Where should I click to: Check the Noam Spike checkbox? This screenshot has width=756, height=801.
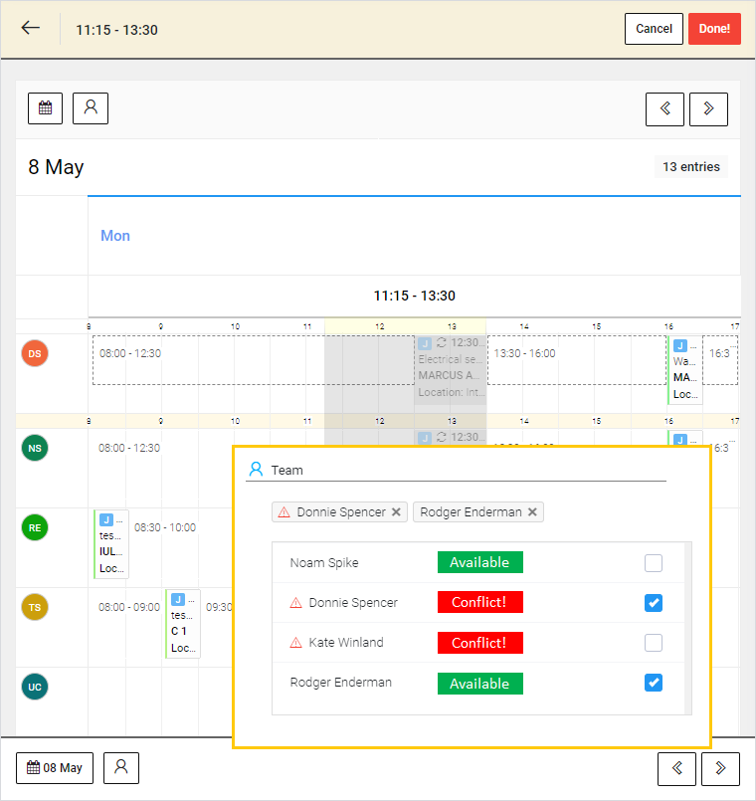[x=653, y=563]
